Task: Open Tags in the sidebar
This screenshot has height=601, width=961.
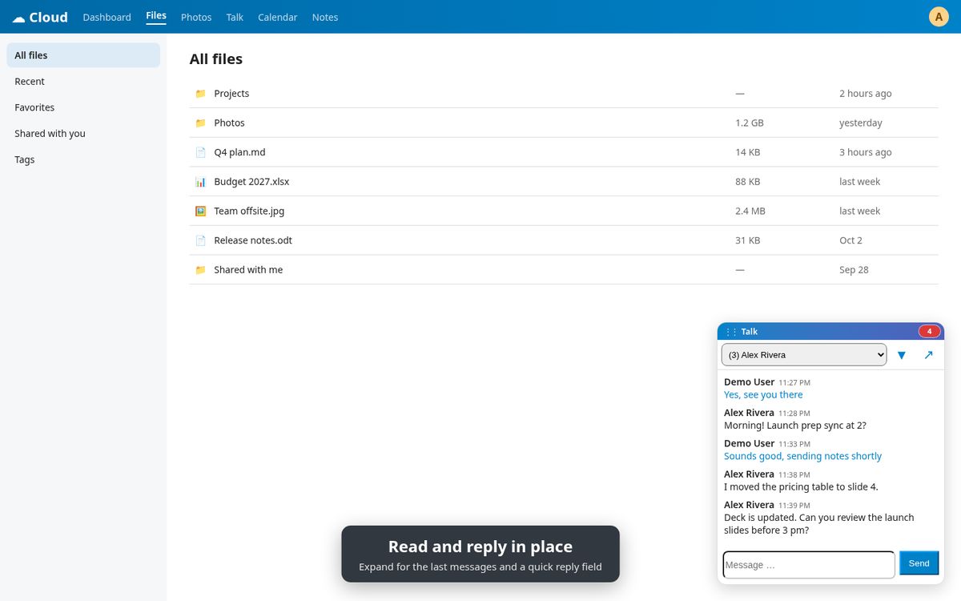Action: [83, 159]
